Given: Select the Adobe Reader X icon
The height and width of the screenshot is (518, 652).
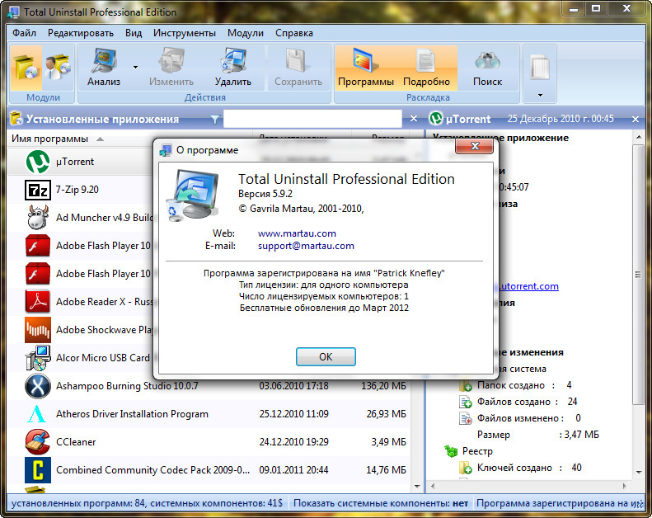Looking at the screenshot, I should (x=38, y=301).
